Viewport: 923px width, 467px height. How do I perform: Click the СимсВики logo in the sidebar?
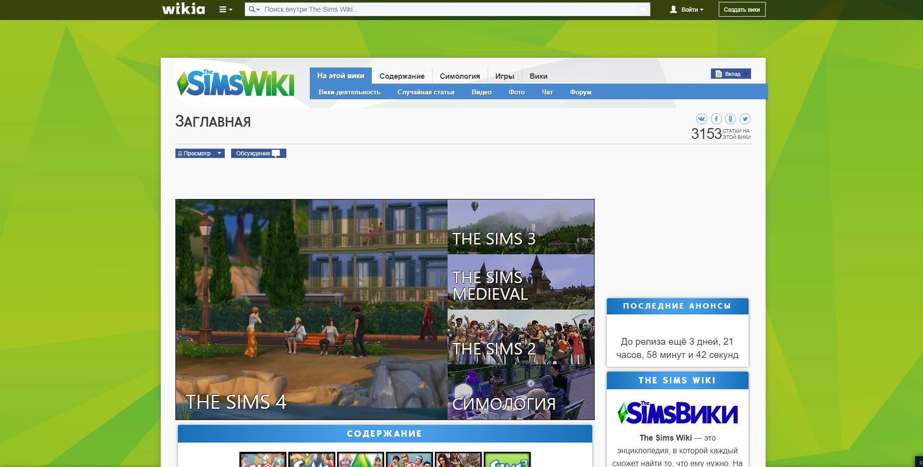click(678, 413)
